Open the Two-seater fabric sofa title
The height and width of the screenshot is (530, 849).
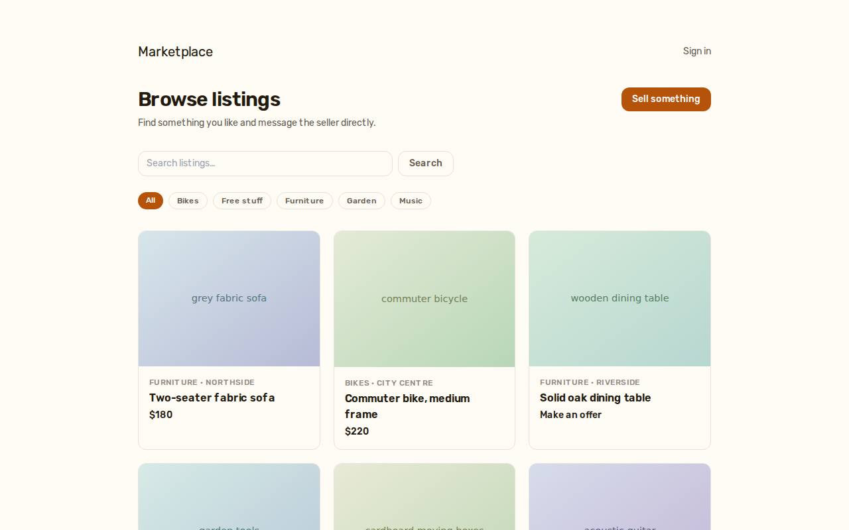[212, 397]
